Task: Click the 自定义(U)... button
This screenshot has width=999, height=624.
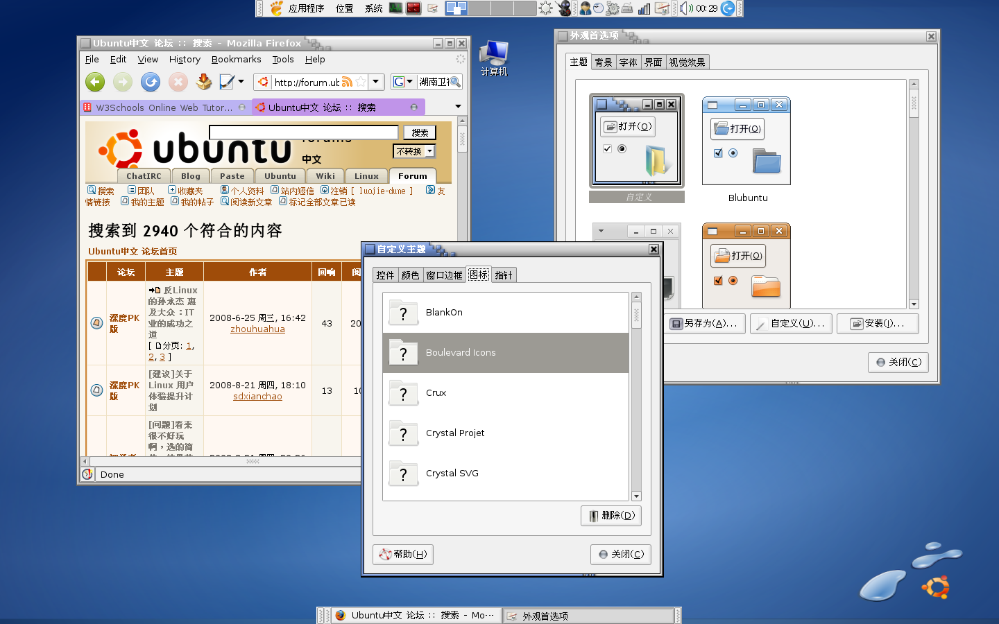Action: click(x=791, y=324)
